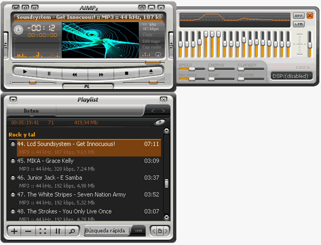Click the M button in the AIMP title bar
Image resolution: width=321 pixels, height=245 pixels.
(15, 8)
